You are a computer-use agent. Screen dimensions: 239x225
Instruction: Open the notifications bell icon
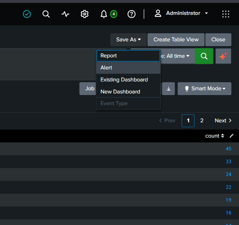103,14
